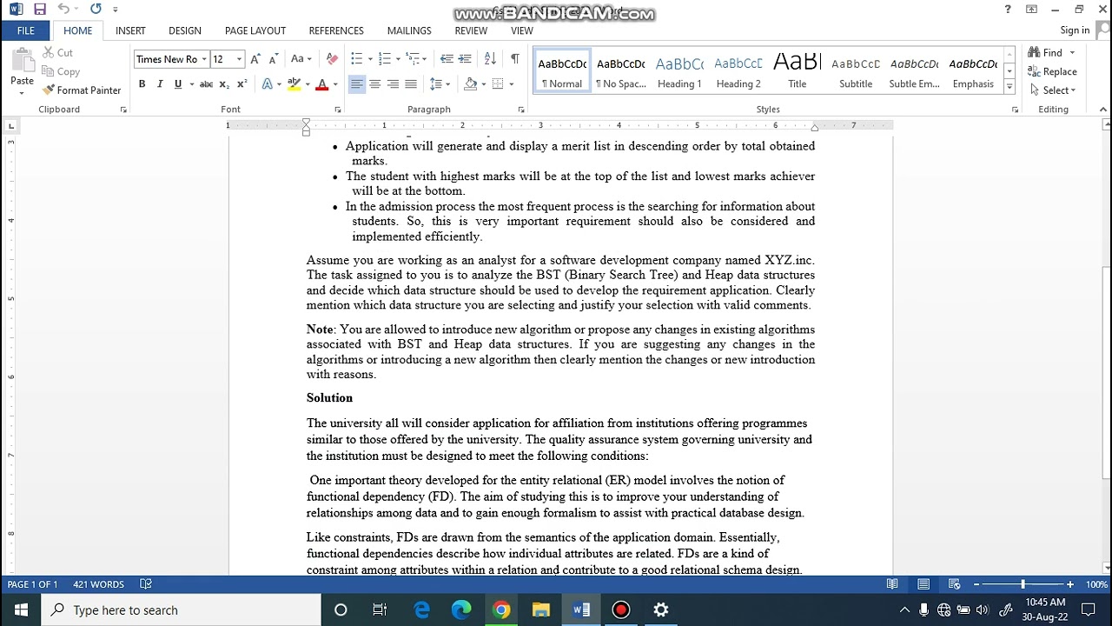Open the FILE tab

point(26,30)
